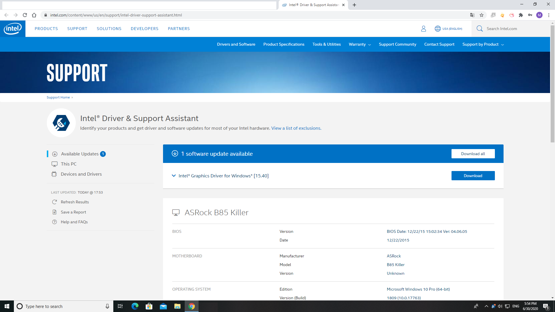Viewport: 555px width, 312px height.
Task: Click the Help and FAQs question icon
Action: coord(54,222)
